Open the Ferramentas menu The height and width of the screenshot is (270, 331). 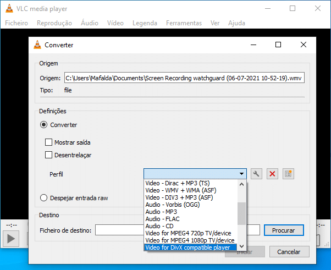(184, 23)
